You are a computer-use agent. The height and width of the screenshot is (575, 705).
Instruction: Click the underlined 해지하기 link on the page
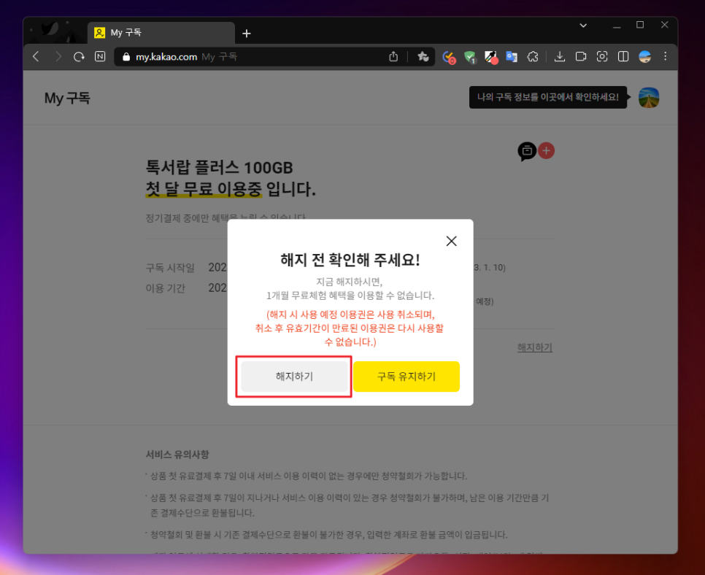point(535,347)
